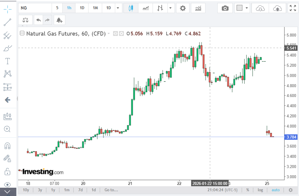
Task: Load chart layout from cloud
Action: pyautogui.click(x=260, y=8)
